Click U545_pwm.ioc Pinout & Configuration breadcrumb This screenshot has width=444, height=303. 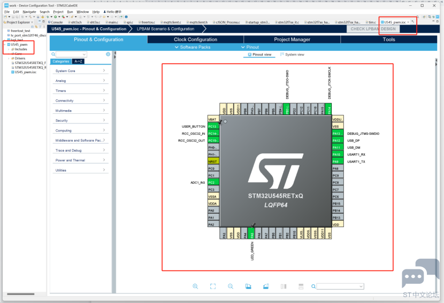[89, 29]
